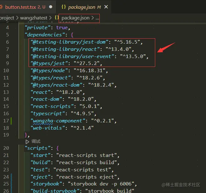
Task: Click the "build-storybook" script key
Action: tap(55, 191)
